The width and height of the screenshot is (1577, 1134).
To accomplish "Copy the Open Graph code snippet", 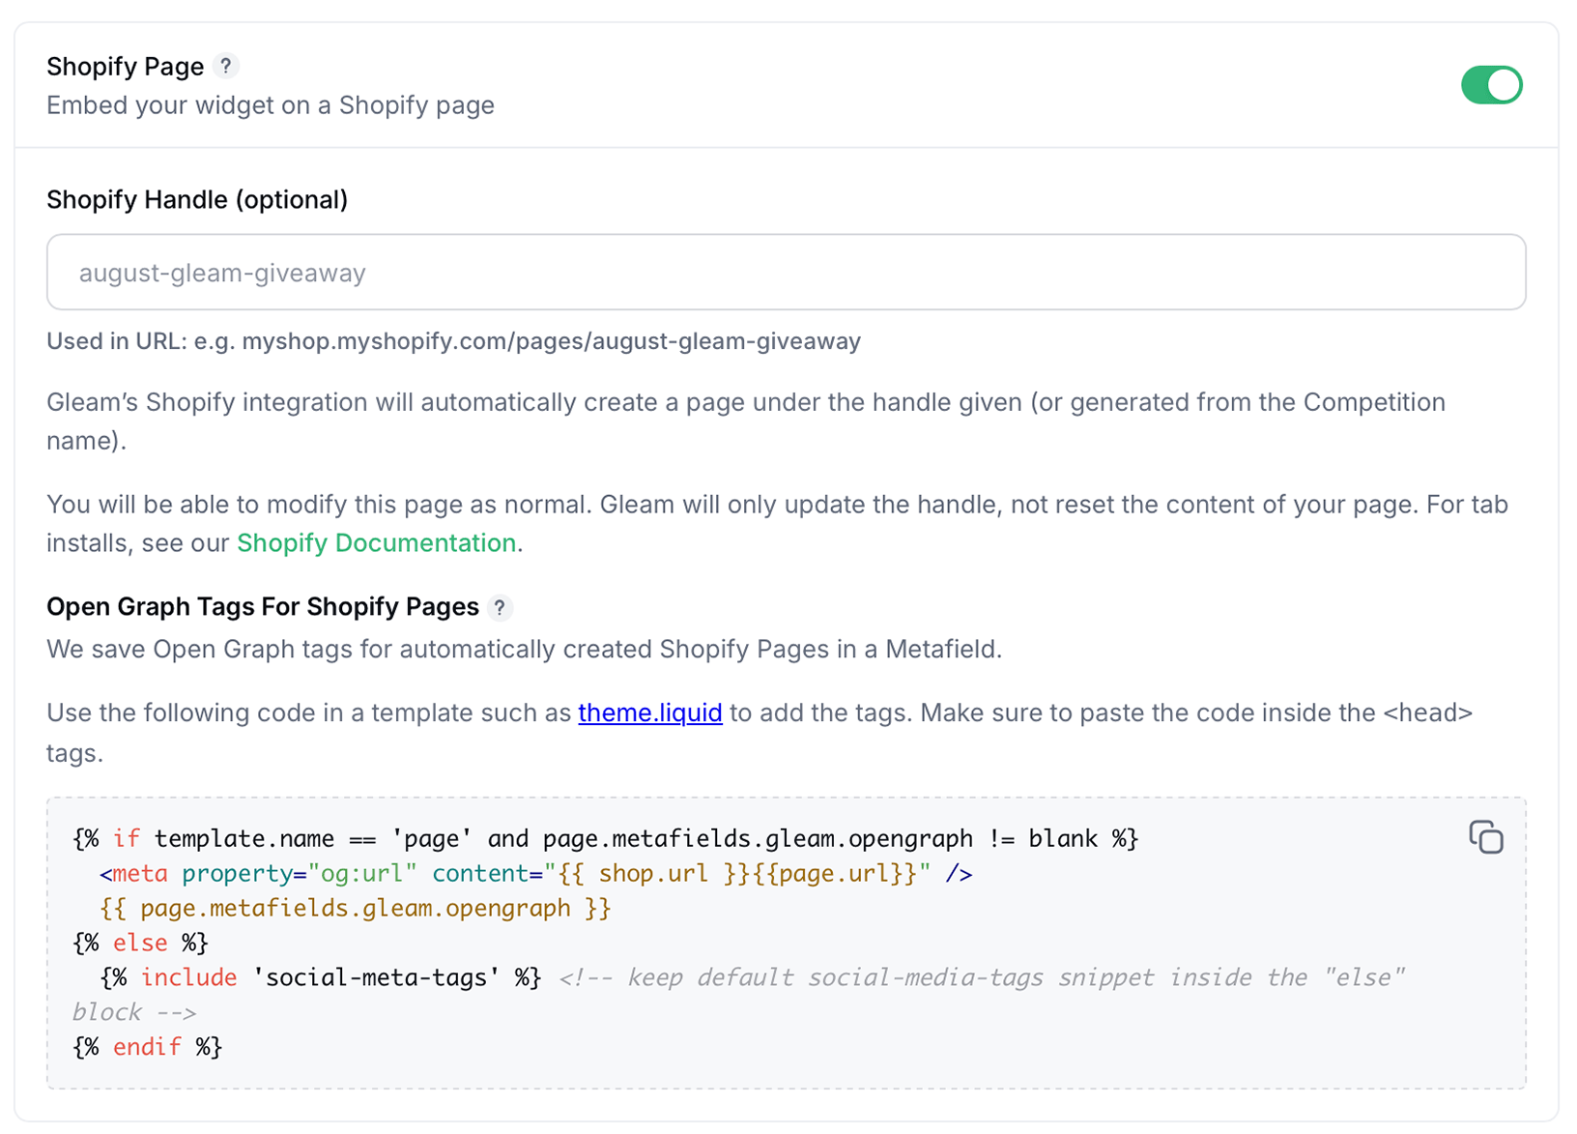I will [x=1486, y=837].
